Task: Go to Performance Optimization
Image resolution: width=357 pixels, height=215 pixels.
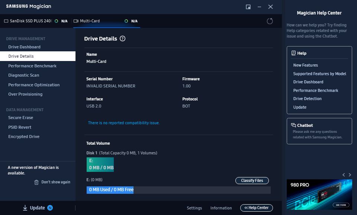Action: 34,85
